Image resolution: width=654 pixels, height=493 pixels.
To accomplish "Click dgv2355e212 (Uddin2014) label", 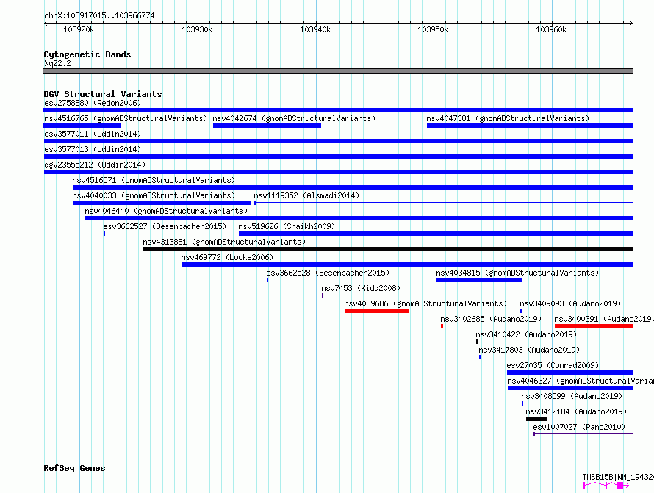I will click(95, 165).
